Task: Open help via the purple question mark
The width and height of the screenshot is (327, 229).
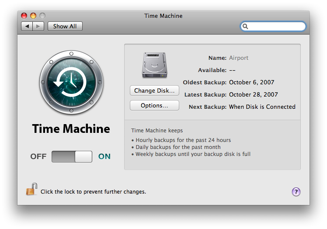Action: 296,192
